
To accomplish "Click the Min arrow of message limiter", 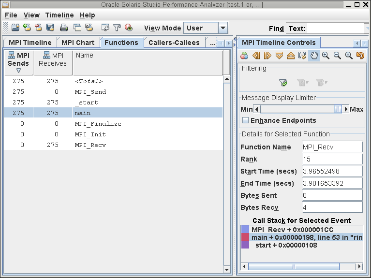I will pos(257,109).
